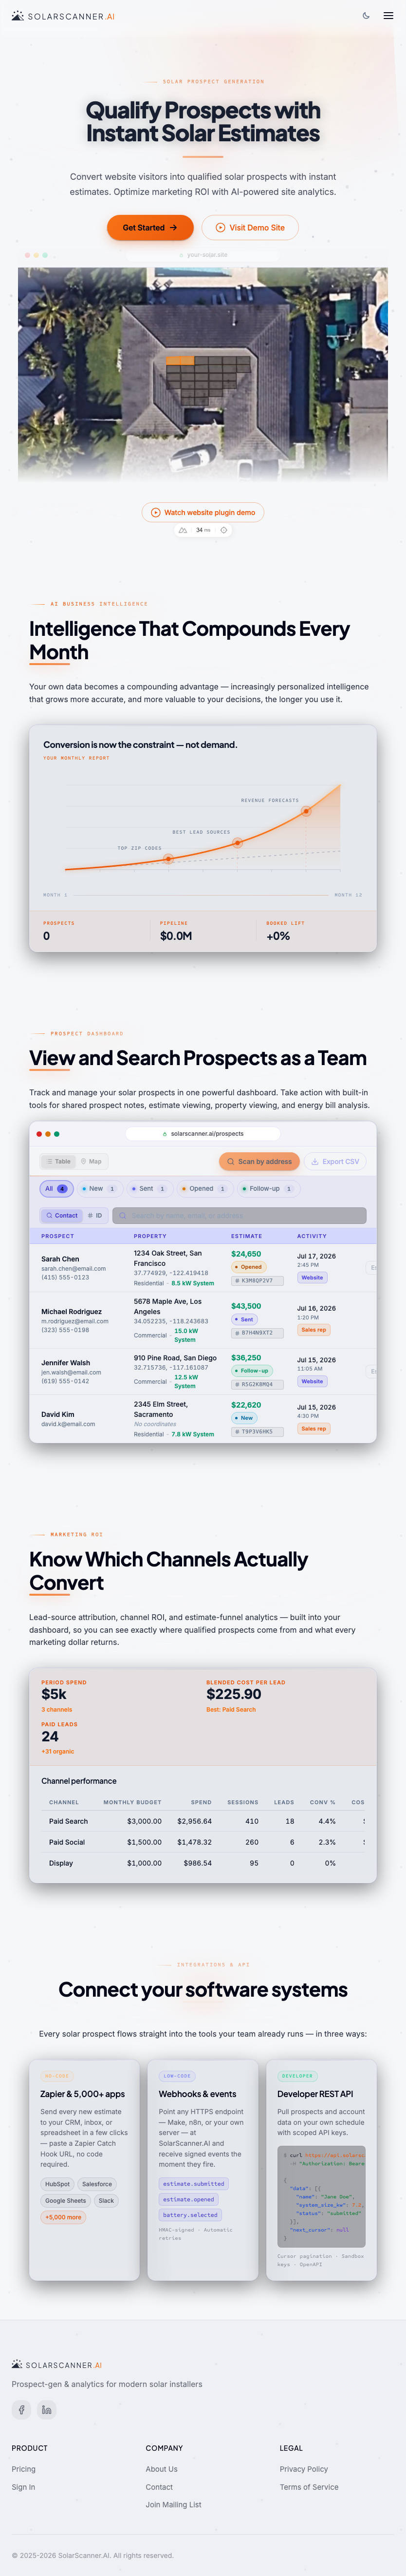Click the Export CSV button
The image size is (406, 2576).
(335, 1161)
